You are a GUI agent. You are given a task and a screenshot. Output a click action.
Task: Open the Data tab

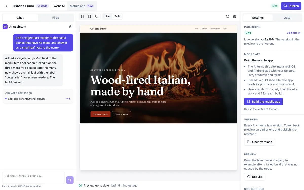pos(287,18)
